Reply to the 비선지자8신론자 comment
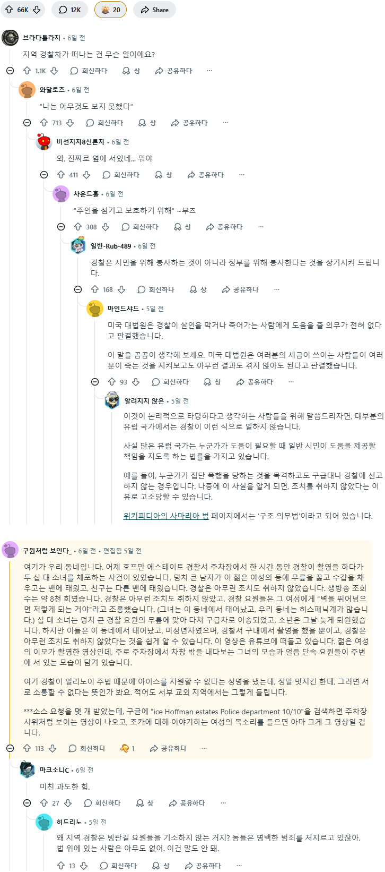The height and width of the screenshot is (872, 385). tap(121, 175)
